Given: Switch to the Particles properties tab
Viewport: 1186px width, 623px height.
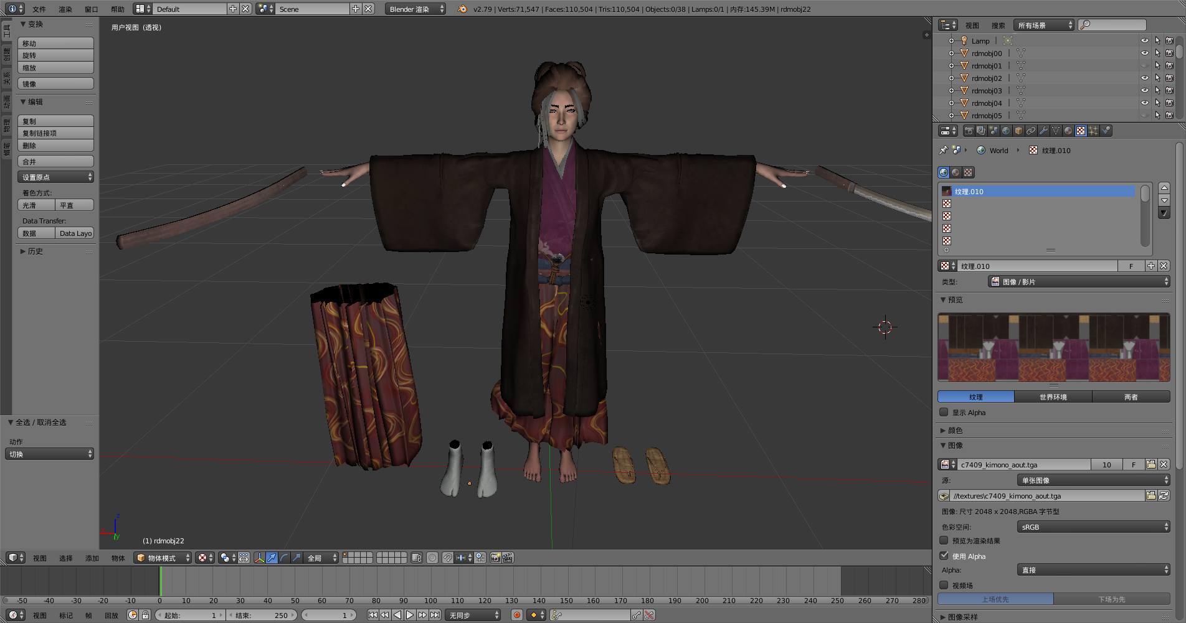Looking at the screenshot, I should pyautogui.click(x=1094, y=130).
